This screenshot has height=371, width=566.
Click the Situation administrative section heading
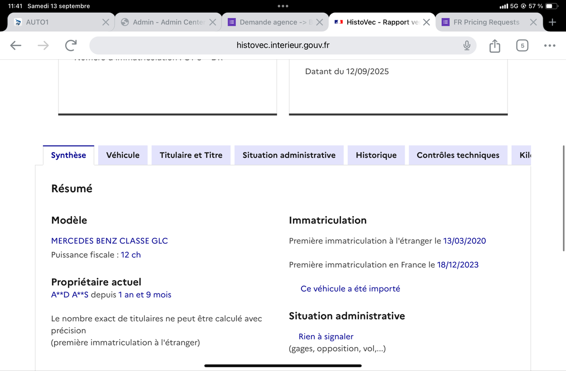point(347,316)
